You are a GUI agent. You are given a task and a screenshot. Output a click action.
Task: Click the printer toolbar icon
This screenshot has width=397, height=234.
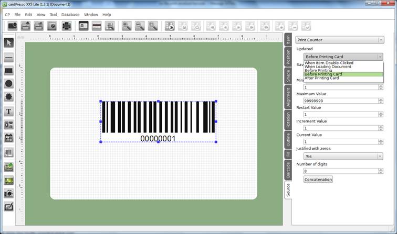67,26
